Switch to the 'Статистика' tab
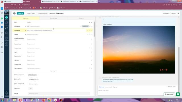The image size is (182, 102). 53,18
